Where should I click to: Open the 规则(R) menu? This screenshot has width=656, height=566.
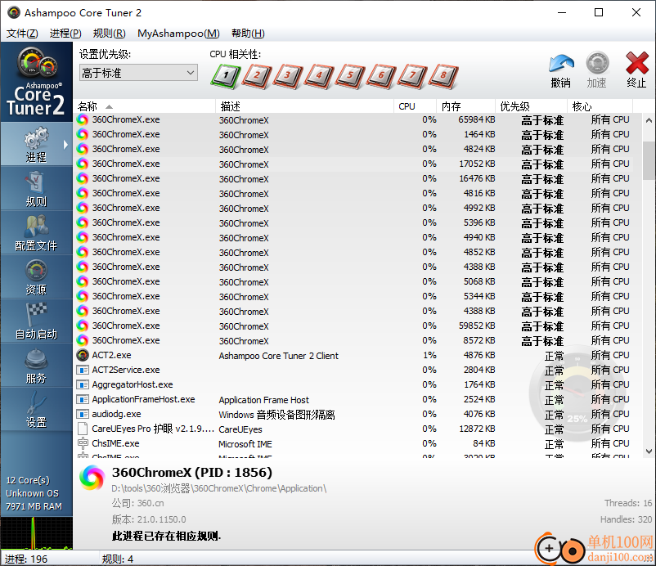click(x=109, y=34)
